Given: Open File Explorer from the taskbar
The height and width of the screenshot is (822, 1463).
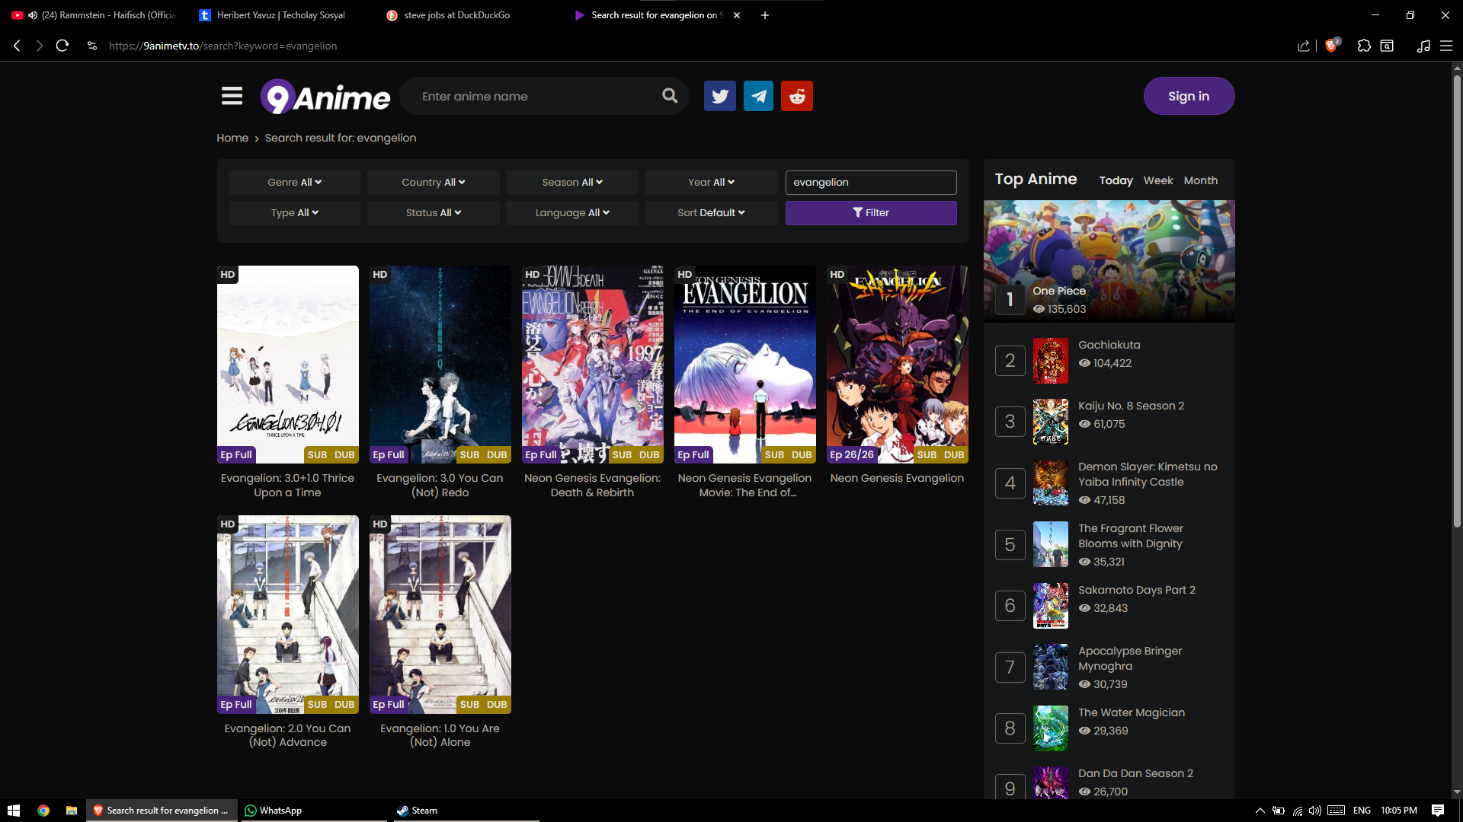Looking at the screenshot, I should coord(72,811).
